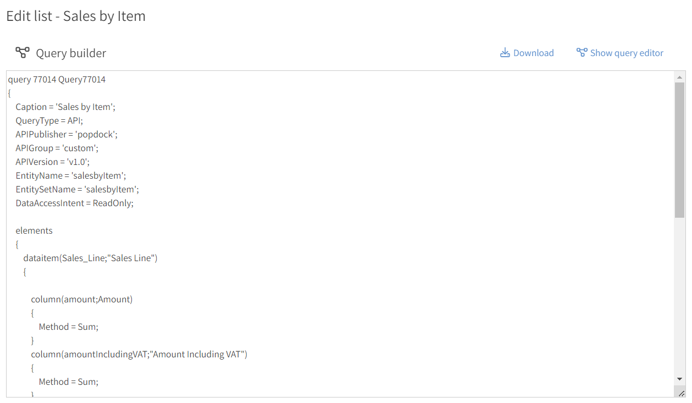Click the 'column(amount;Amount)' line
This screenshot has height=403, width=692.
click(81, 300)
